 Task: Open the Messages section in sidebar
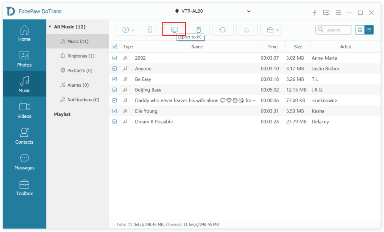click(x=24, y=162)
